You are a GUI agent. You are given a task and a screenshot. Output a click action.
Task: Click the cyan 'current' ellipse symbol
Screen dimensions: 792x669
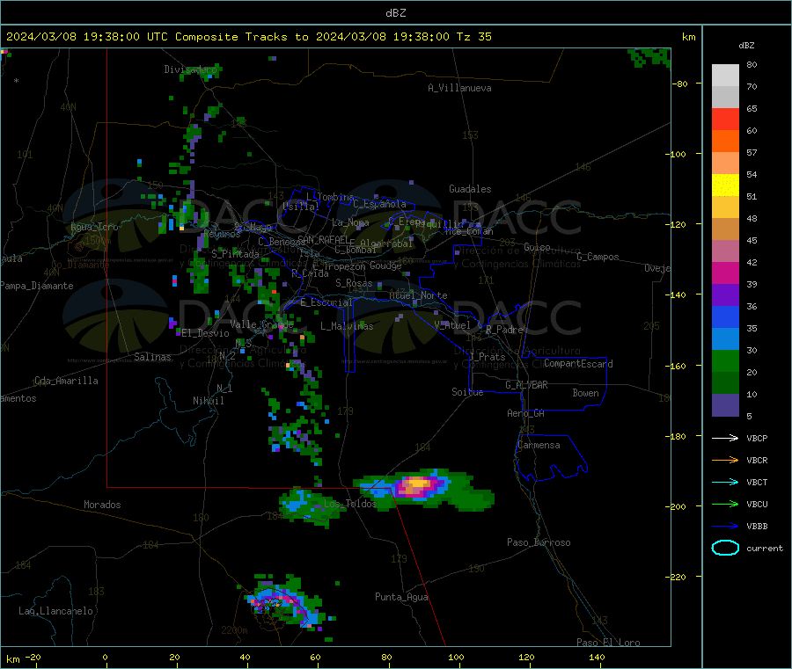point(725,548)
